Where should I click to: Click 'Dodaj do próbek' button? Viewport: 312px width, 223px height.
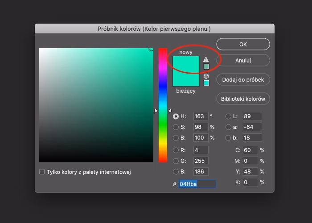point(243,80)
